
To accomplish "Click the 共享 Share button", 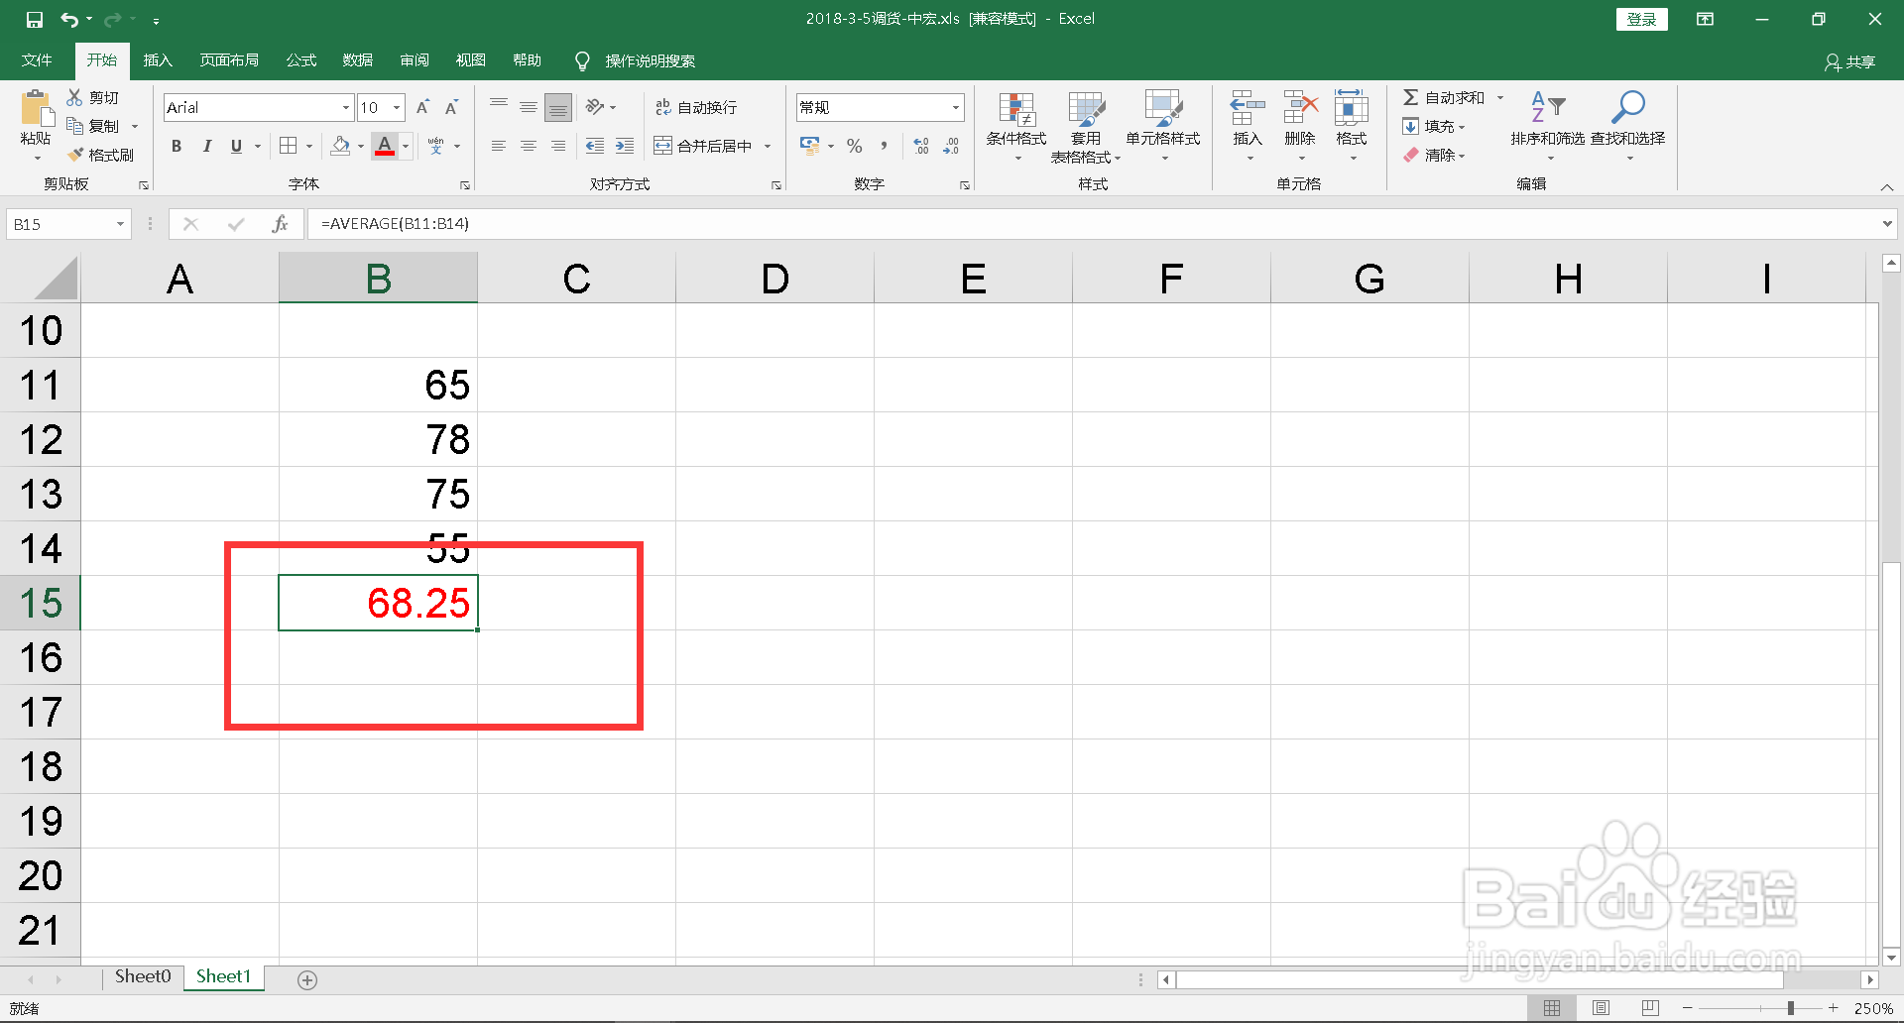I will click(1850, 61).
